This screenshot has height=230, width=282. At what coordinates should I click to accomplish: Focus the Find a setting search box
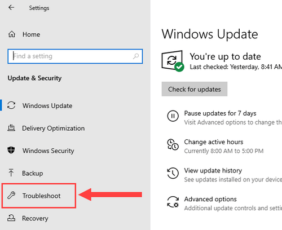pyautogui.click(x=75, y=56)
